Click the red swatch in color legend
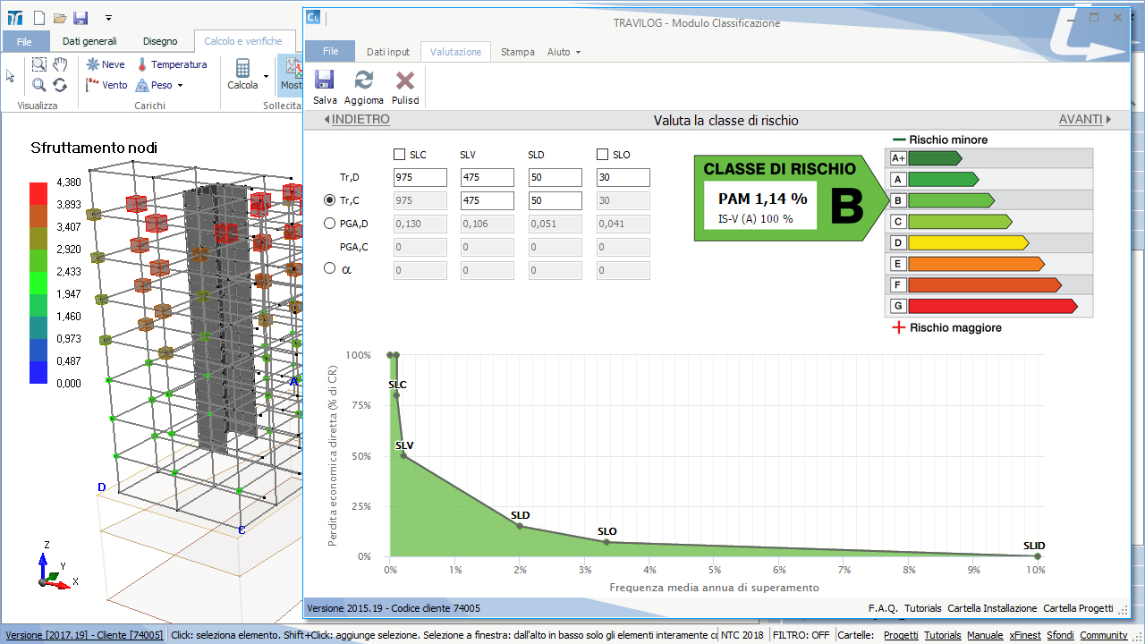1145x644 pixels. pos(38,192)
